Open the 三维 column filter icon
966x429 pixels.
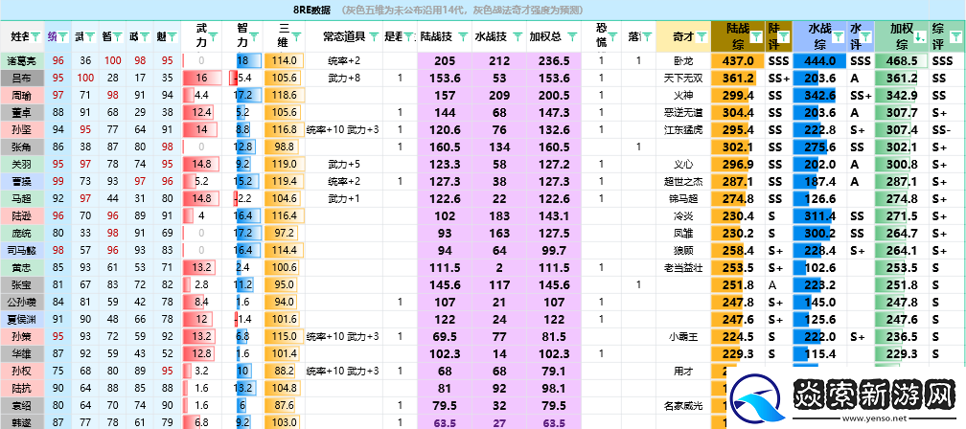point(296,37)
